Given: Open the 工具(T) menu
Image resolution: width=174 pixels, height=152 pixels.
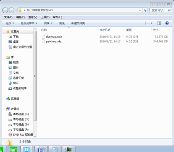Looking at the screenshot, I should click(45, 17).
